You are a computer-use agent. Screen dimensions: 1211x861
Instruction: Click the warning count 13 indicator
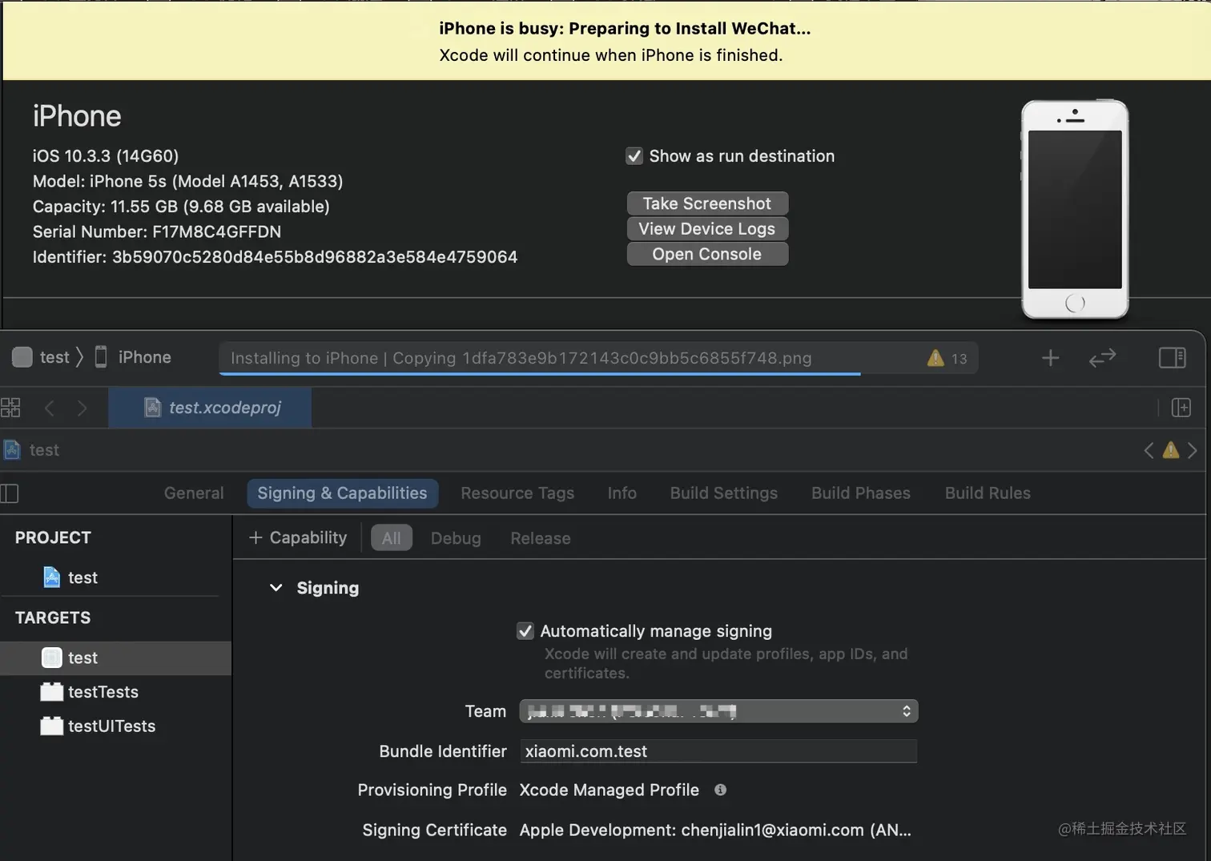point(947,358)
